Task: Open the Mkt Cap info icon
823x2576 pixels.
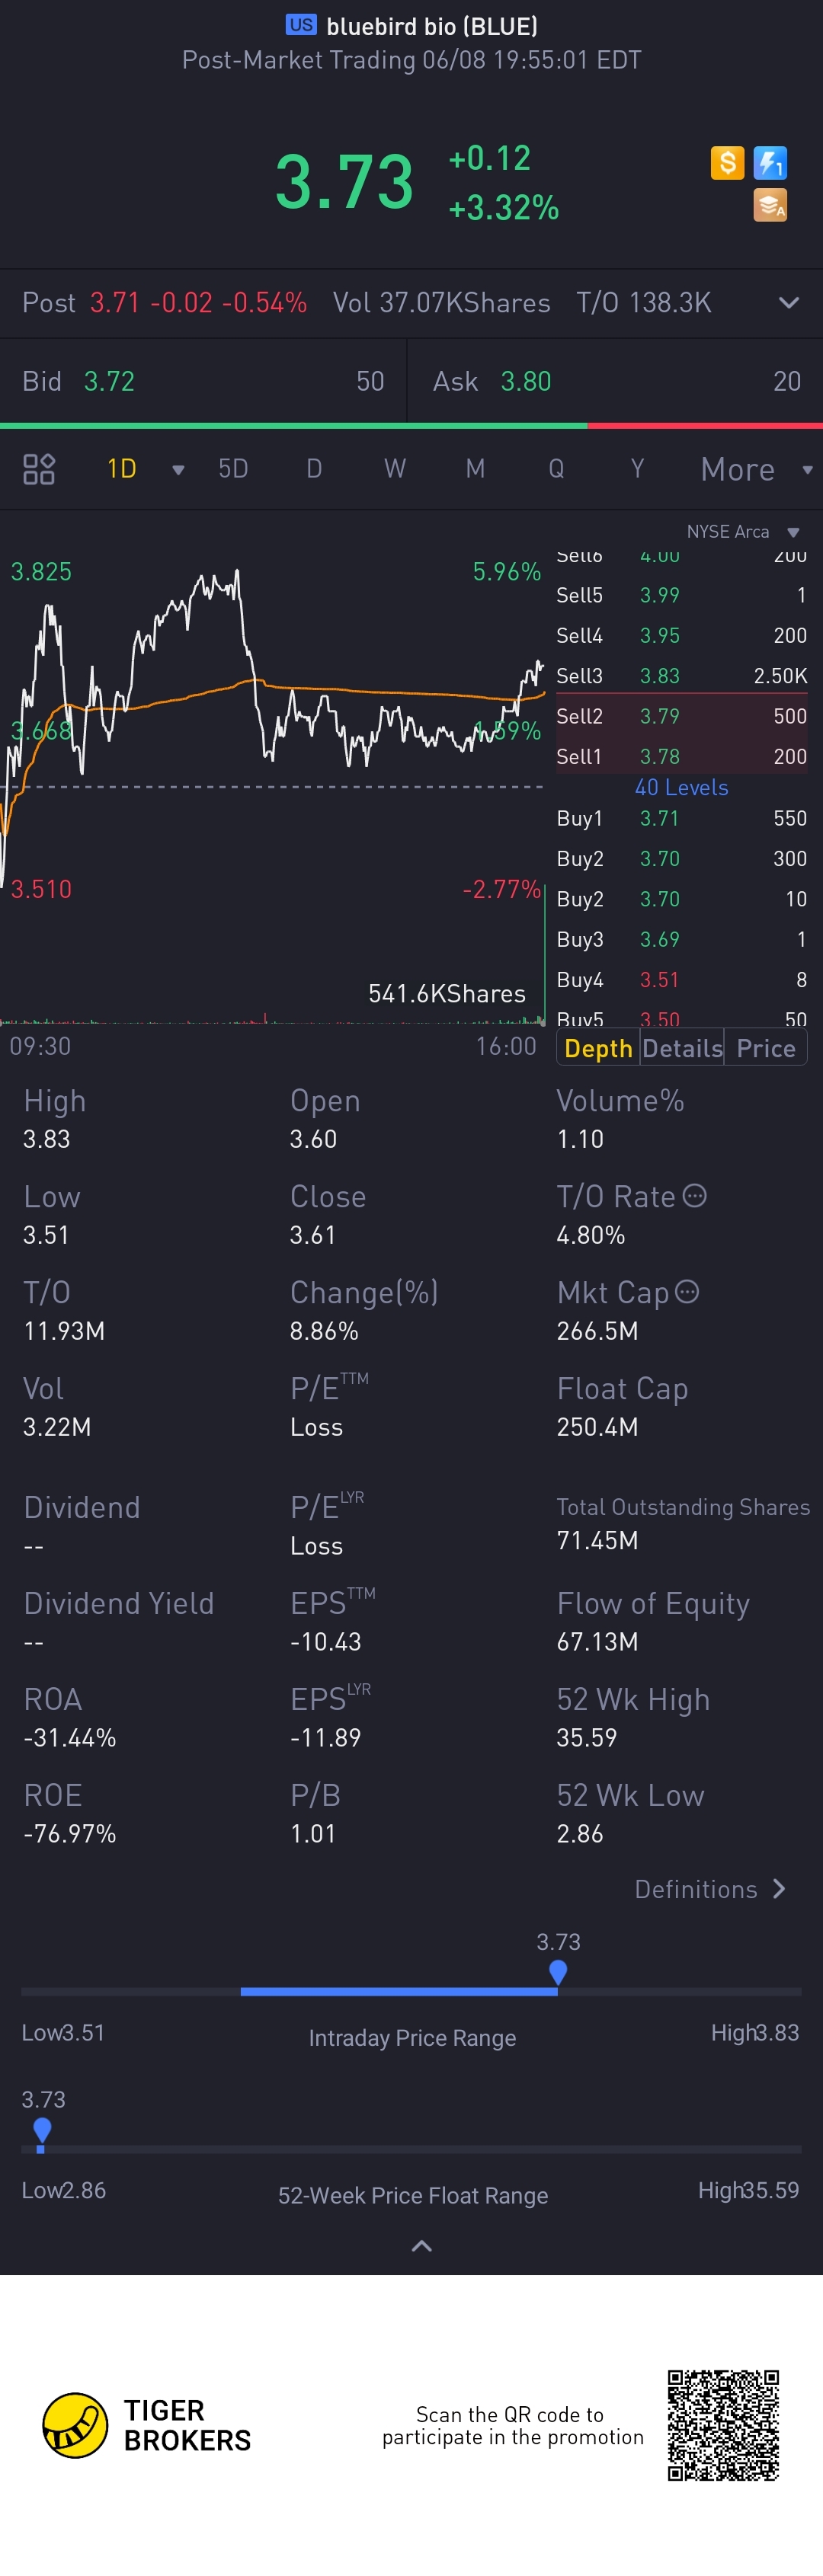Action: click(687, 1292)
